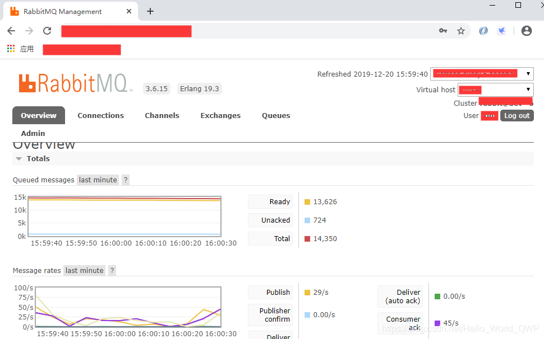Click the redacted User name link

point(490,116)
